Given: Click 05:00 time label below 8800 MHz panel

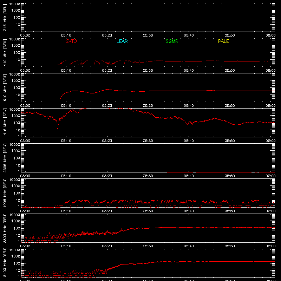Looking at the screenshot, I should pos(25,246).
